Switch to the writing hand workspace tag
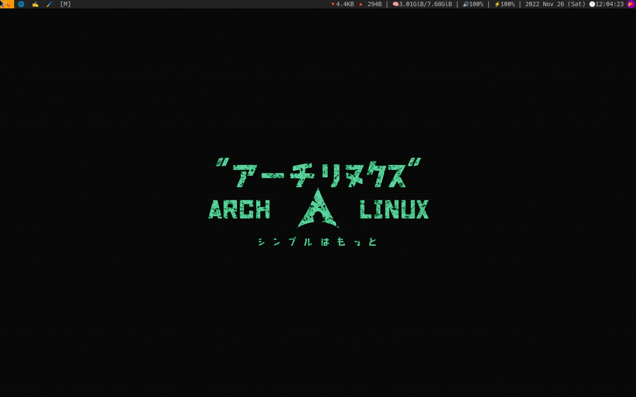Image resolution: width=636 pixels, height=397 pixels. click(x=35, y=4)
